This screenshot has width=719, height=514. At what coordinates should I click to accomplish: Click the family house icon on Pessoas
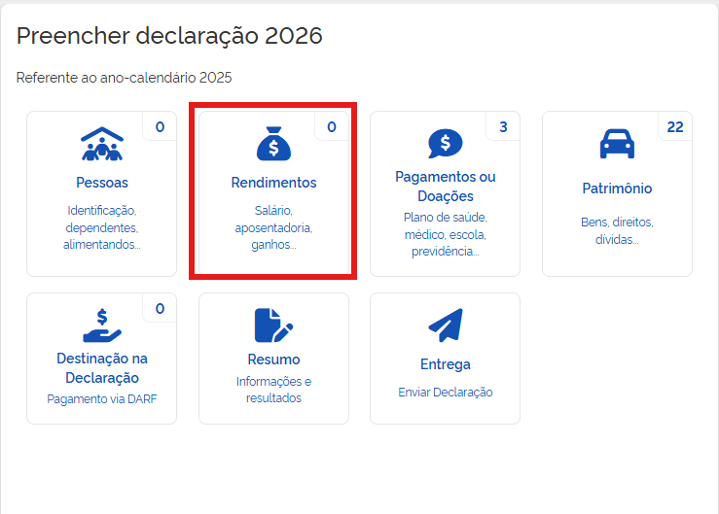101,144
